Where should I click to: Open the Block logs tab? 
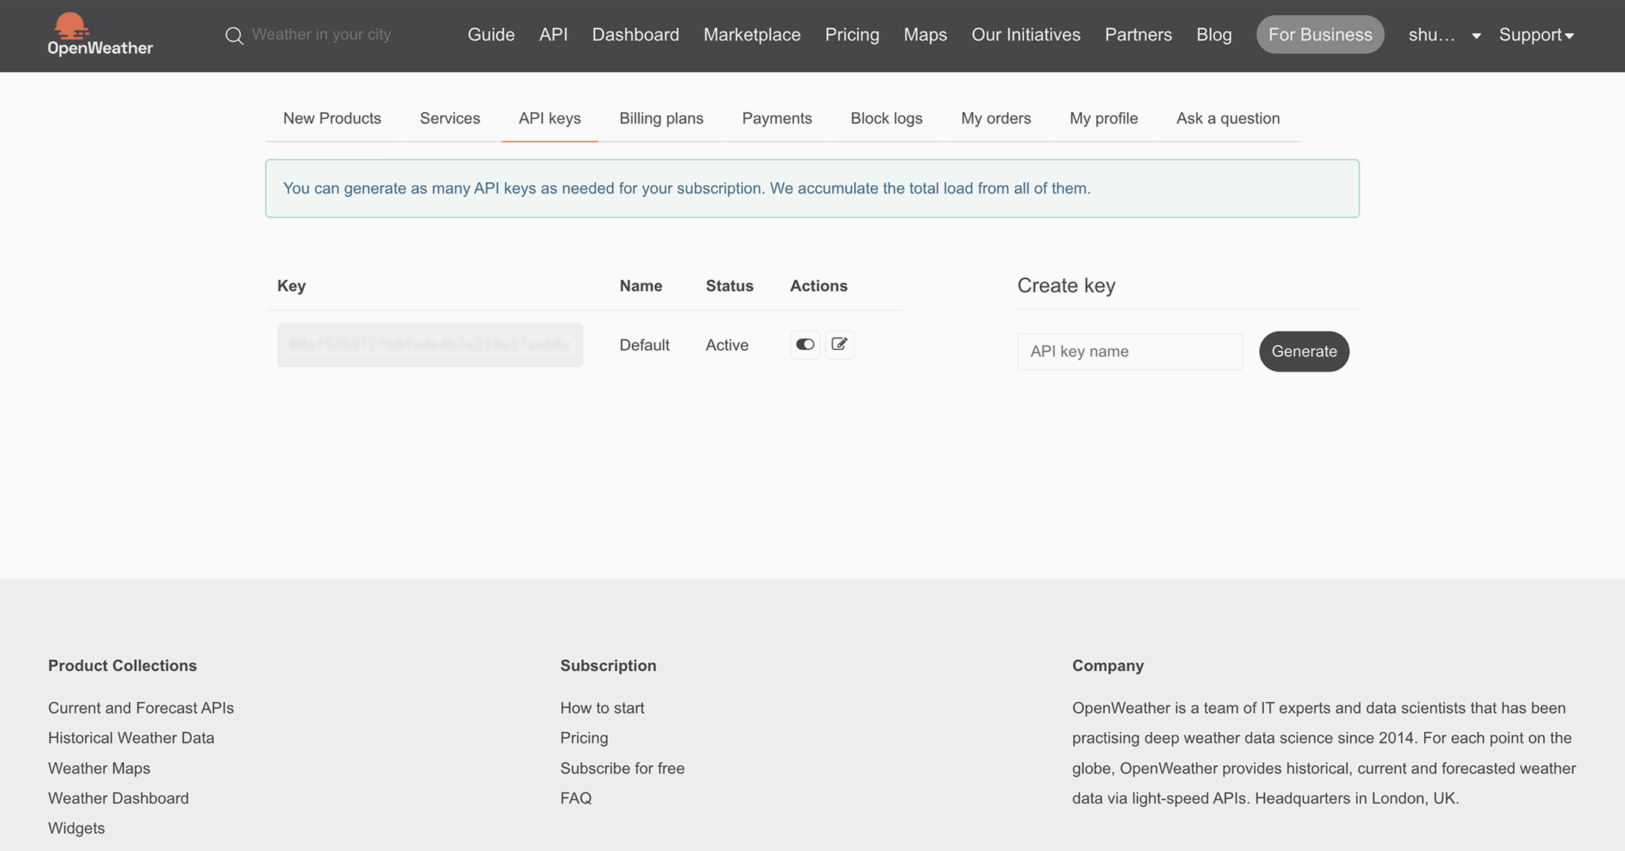click(x=885, y=118)
